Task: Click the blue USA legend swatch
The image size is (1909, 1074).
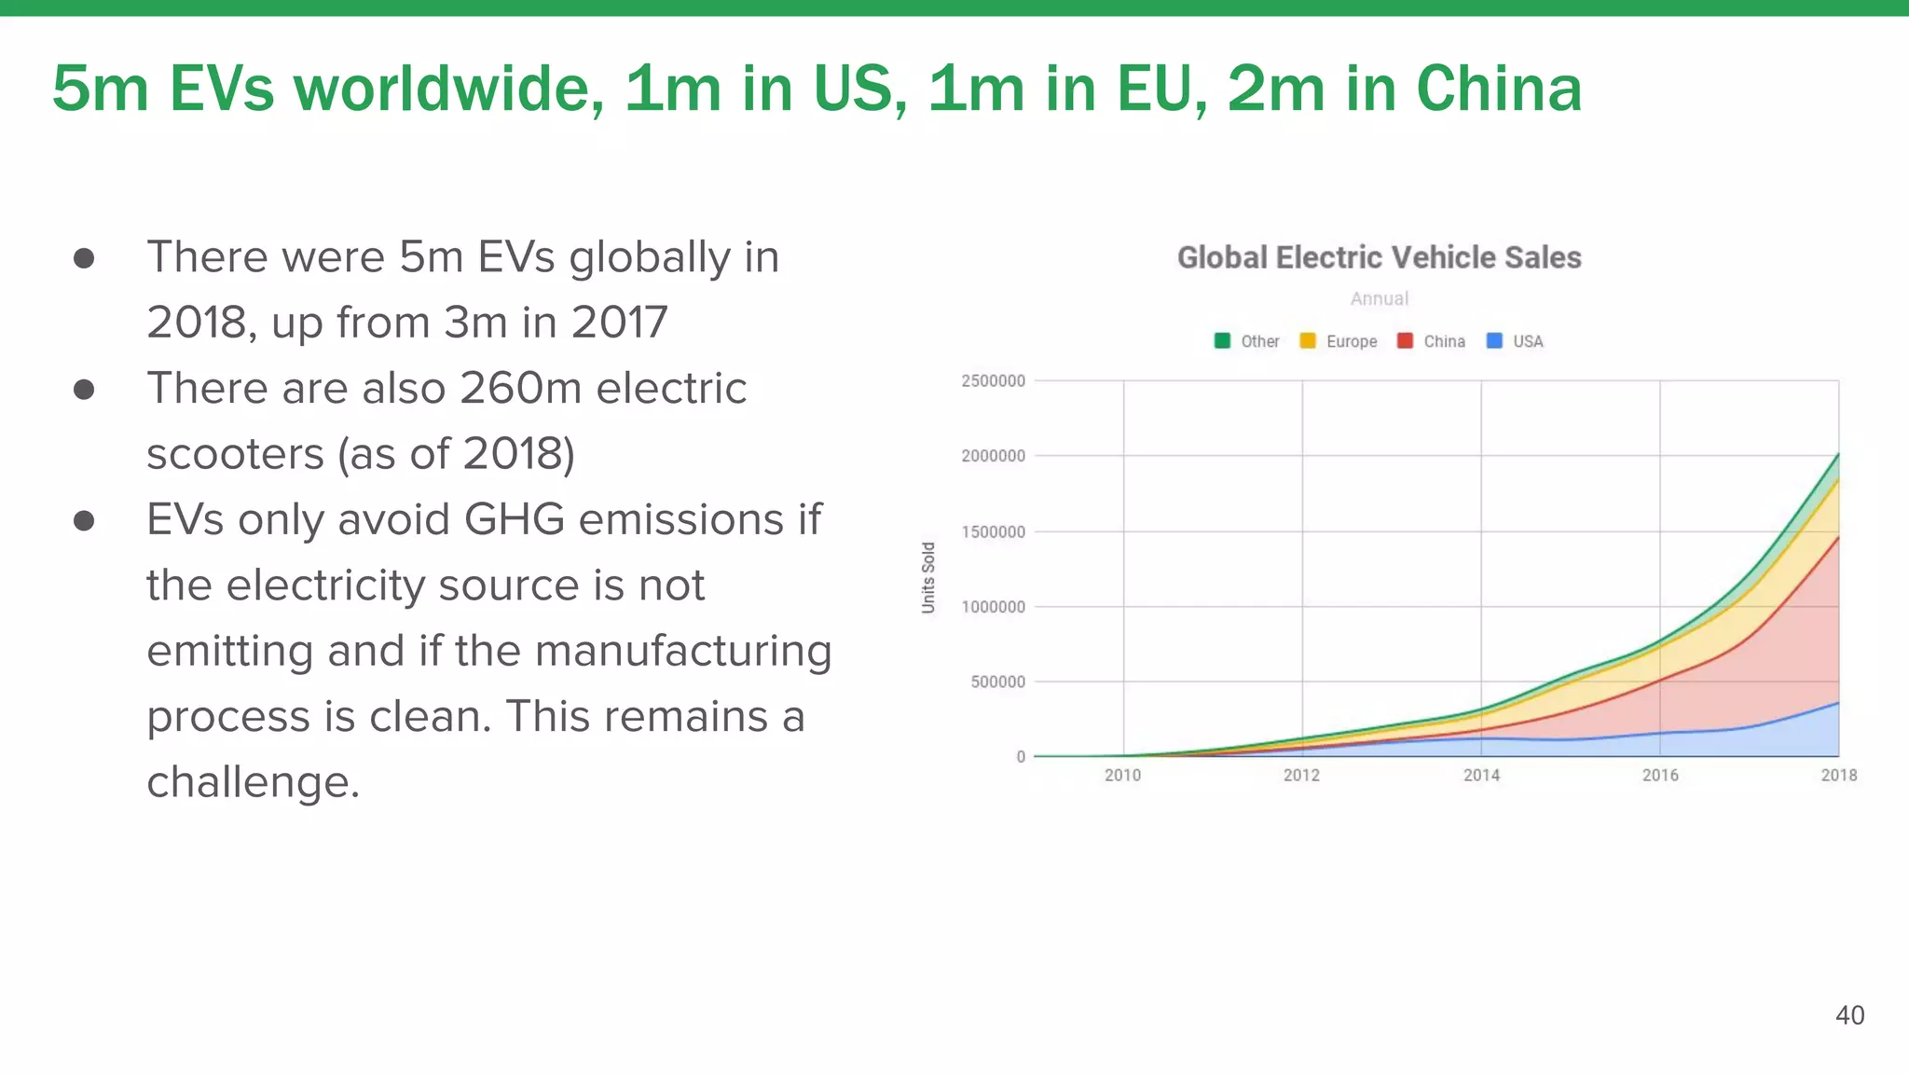Action: point(1494,340)
